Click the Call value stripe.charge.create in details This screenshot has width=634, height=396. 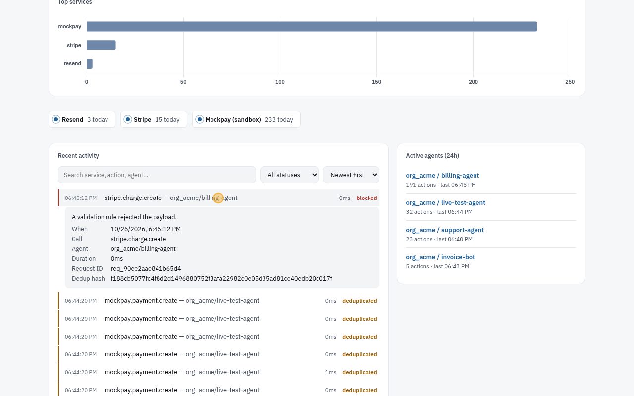click(138, 239)
